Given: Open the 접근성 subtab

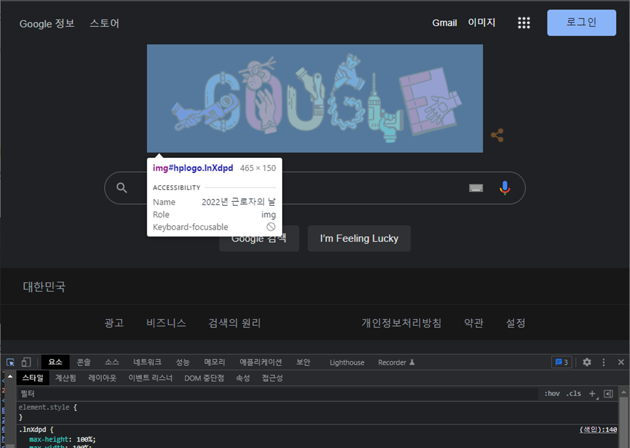Looking at the screenshot, I should point(272,378).
